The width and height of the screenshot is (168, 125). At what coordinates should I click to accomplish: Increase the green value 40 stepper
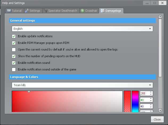[x=151, y=98]
